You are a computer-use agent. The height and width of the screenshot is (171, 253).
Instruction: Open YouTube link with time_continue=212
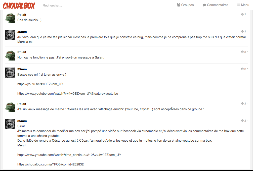[x=69, y=155]
